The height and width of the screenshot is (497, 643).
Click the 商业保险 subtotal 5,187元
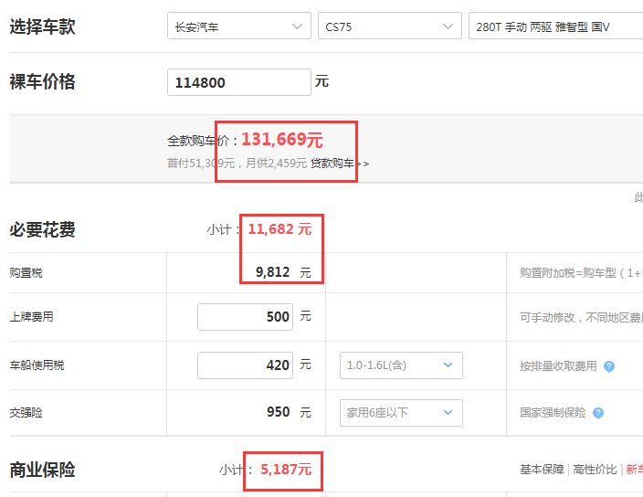coord(286,470)
